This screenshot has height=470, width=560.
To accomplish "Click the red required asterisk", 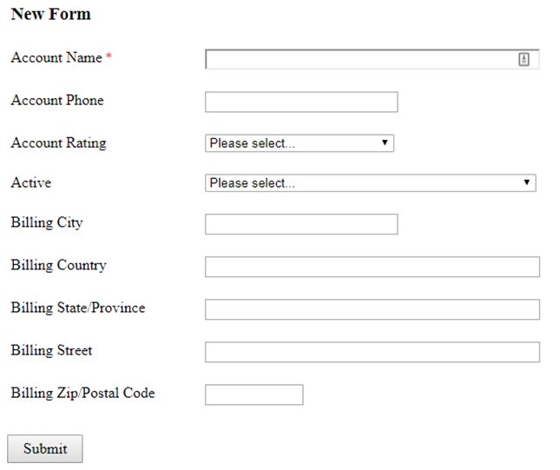I will click(x=109, y=56).
